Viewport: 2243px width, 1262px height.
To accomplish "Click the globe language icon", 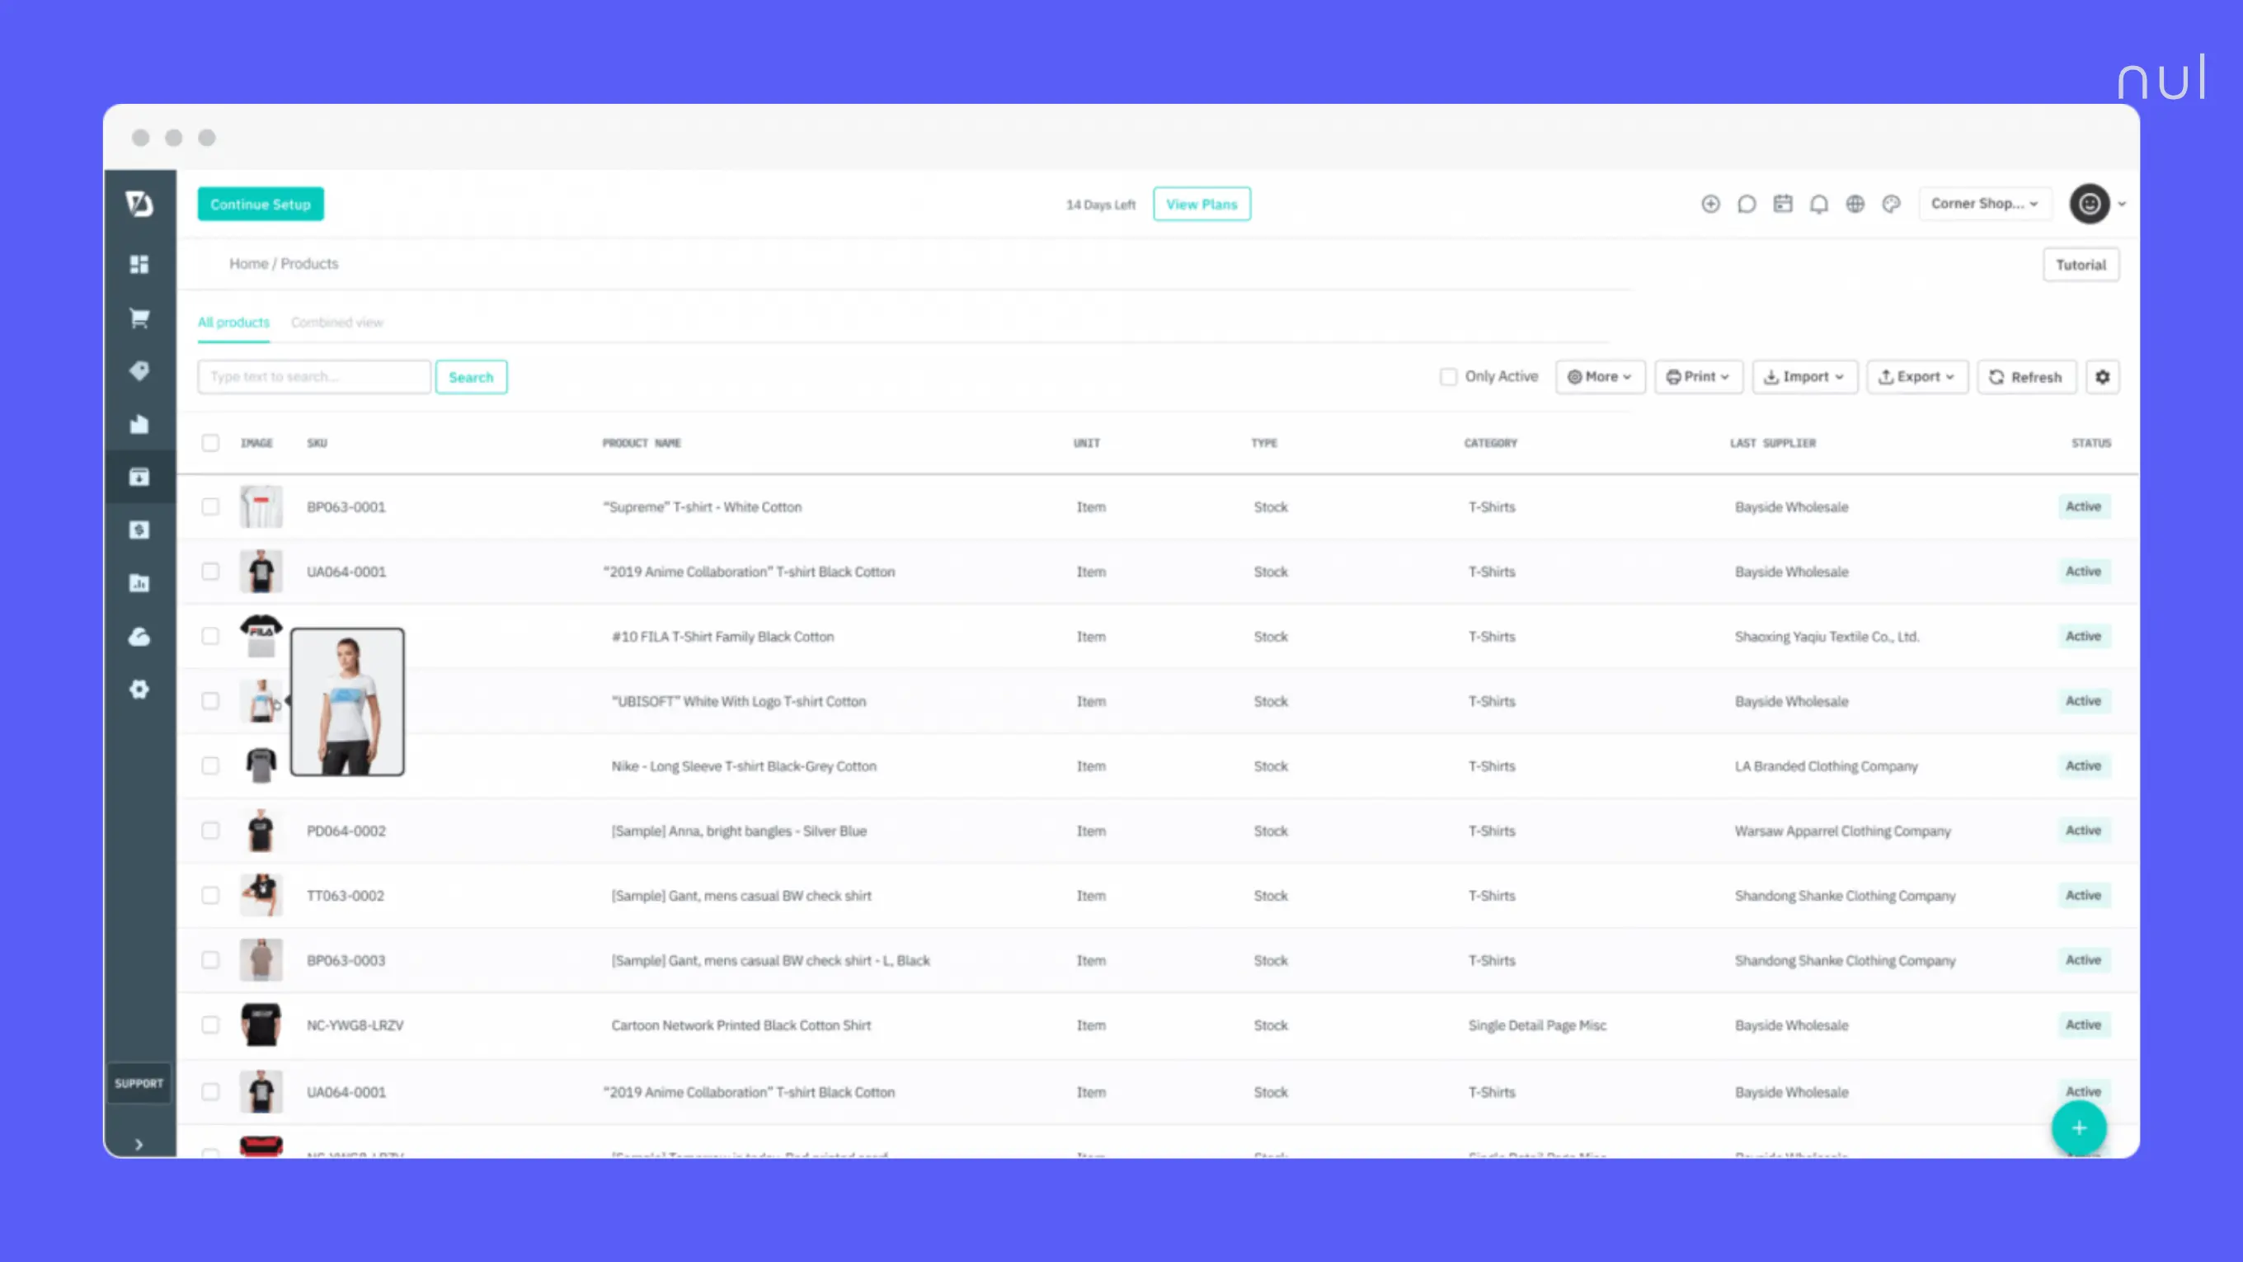I will [1855, 204].
